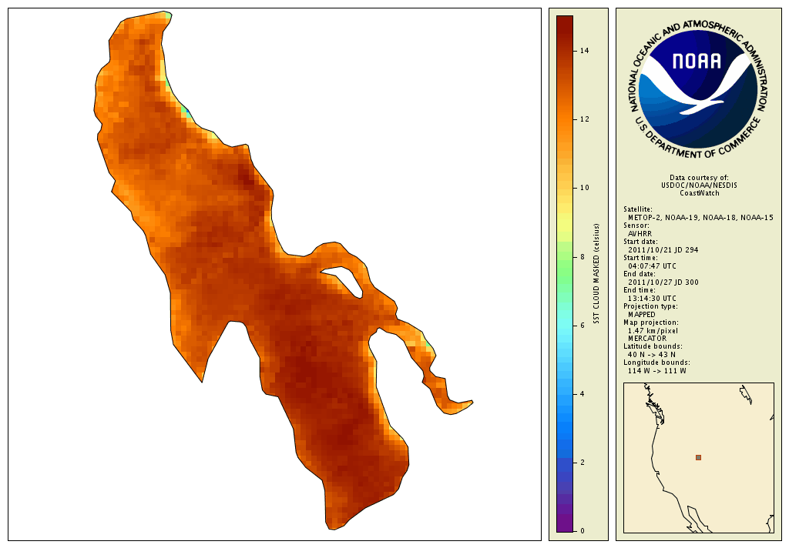Click the color bar label 10

pos(584,188)
